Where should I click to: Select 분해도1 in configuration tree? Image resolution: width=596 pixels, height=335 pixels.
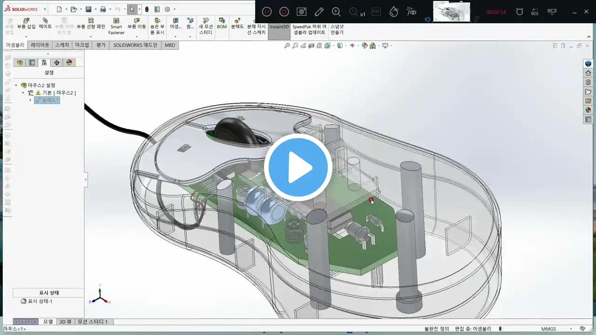(x=47, y=100)
